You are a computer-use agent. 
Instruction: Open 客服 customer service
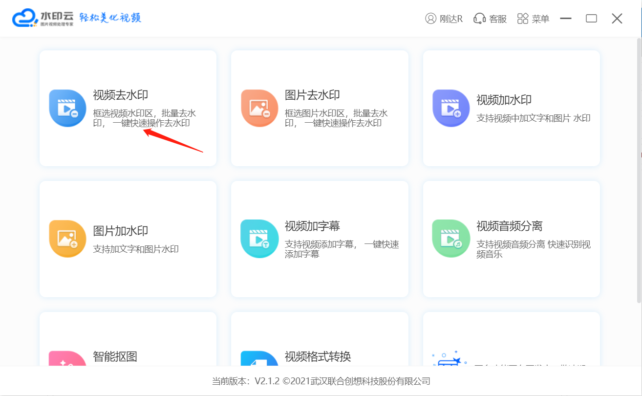pos(490,19)
